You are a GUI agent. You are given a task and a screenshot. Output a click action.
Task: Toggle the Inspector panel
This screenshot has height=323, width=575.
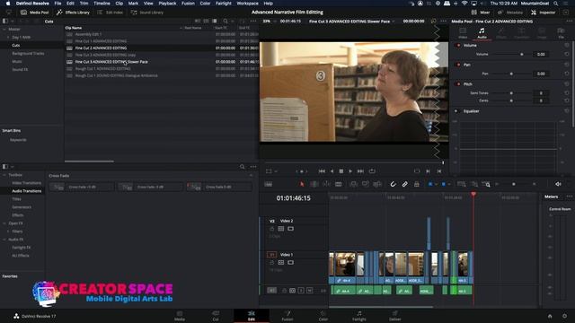[543, 13]
